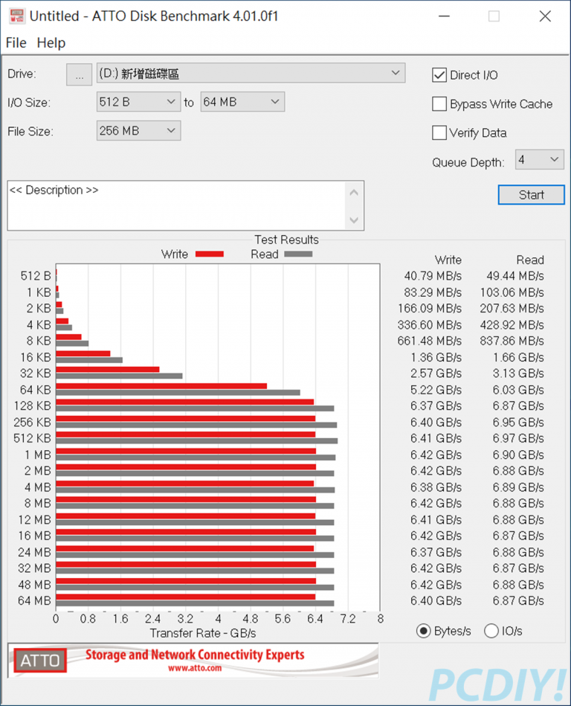Open the Queue Depth dropdown

[x=540, y=160]
